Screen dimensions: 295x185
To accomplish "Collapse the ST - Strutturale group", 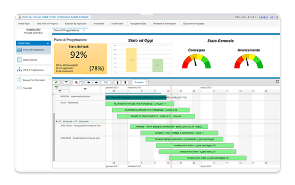I will click(56, 122).
